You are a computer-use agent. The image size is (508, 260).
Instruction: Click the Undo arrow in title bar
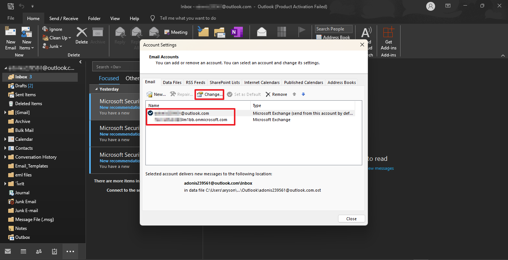22,6
